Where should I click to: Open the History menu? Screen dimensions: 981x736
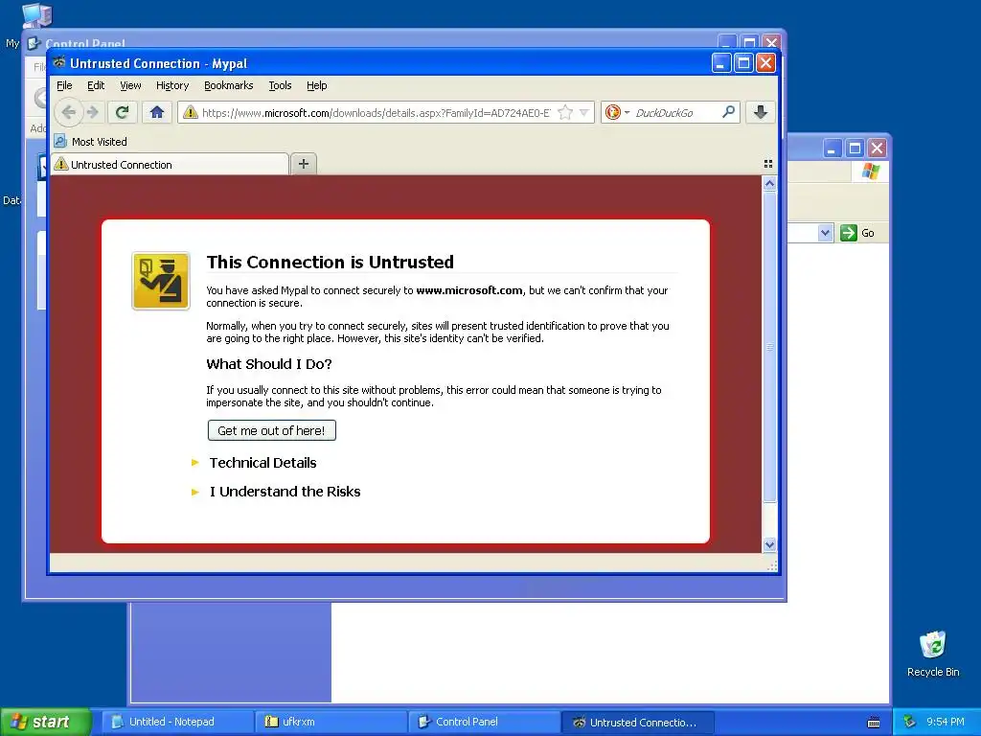pyautogui.click(x=172, y=85)
